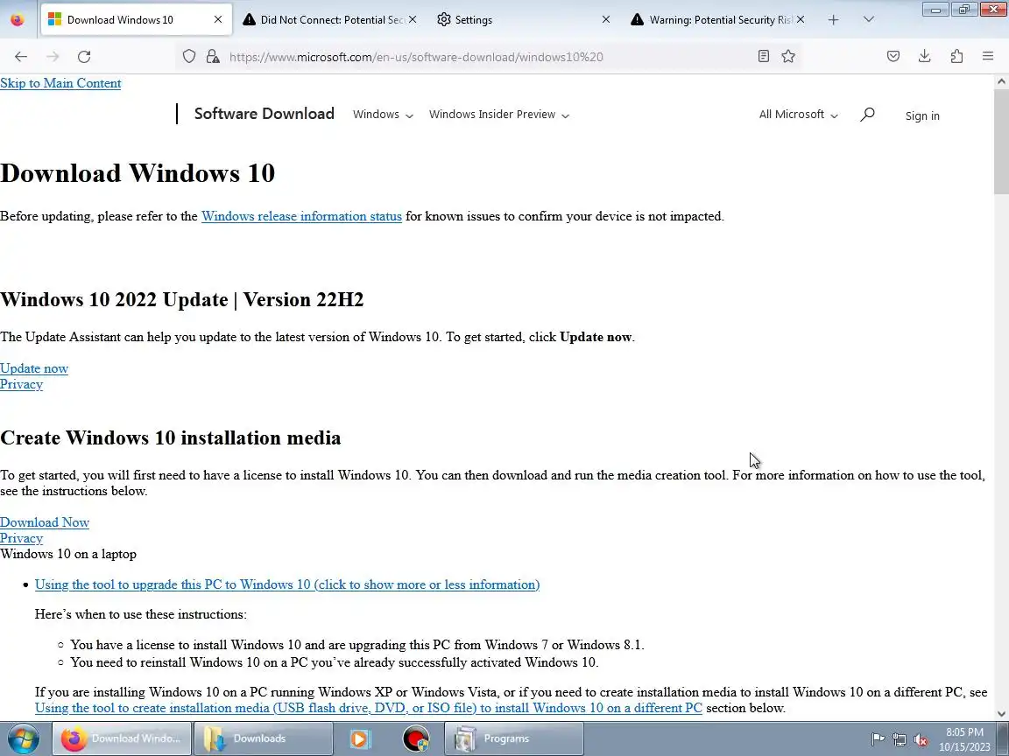
Task: Expand the Windows Insider Preview menu
Action: (x=499, y=115)
